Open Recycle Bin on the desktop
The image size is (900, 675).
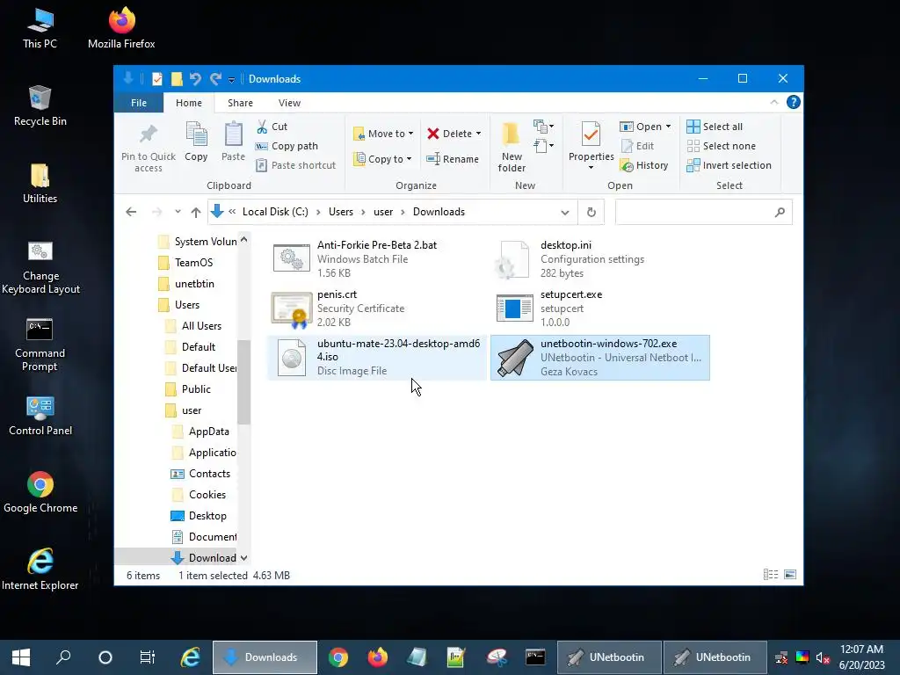pos(40,106)
